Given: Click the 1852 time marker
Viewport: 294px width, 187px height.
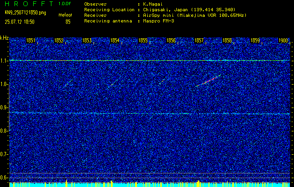Looking at the screenshot, I should 59,41.
